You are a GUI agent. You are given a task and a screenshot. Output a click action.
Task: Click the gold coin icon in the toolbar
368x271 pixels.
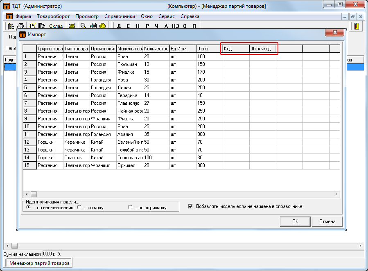click(x=103, y=26)
